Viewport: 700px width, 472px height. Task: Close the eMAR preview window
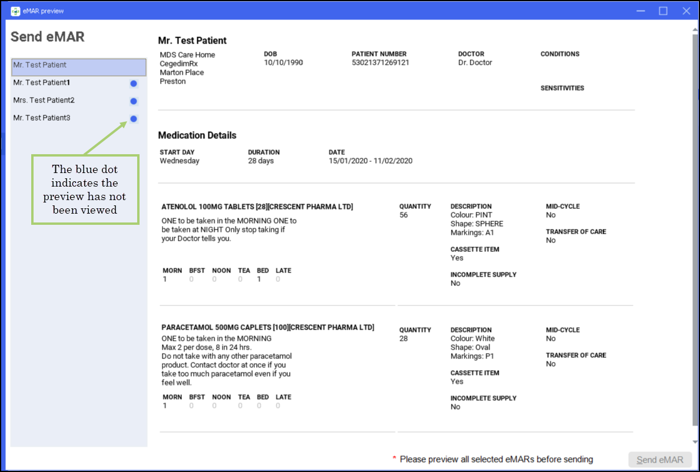pyautogui.click(x=686, y=11)
